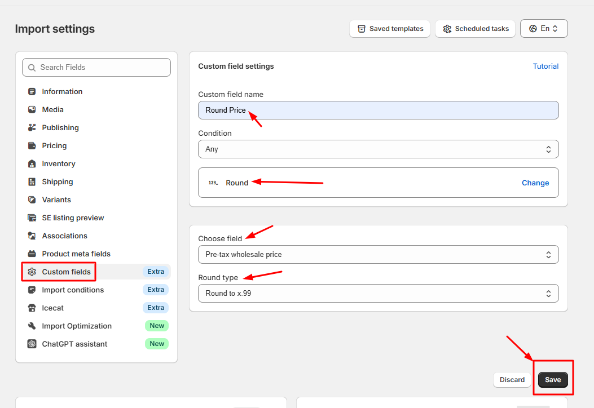Click the Custom fields gear icon
Image resolution: width=594 pixels, height=408 pixels.
(x=32, y=272)
